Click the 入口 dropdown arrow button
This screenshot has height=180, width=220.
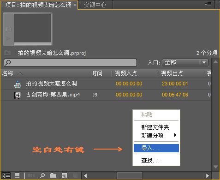point(204,62)
